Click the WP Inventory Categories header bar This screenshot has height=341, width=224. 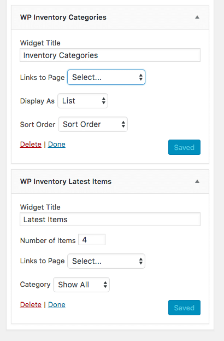click(x=110, y=18)
